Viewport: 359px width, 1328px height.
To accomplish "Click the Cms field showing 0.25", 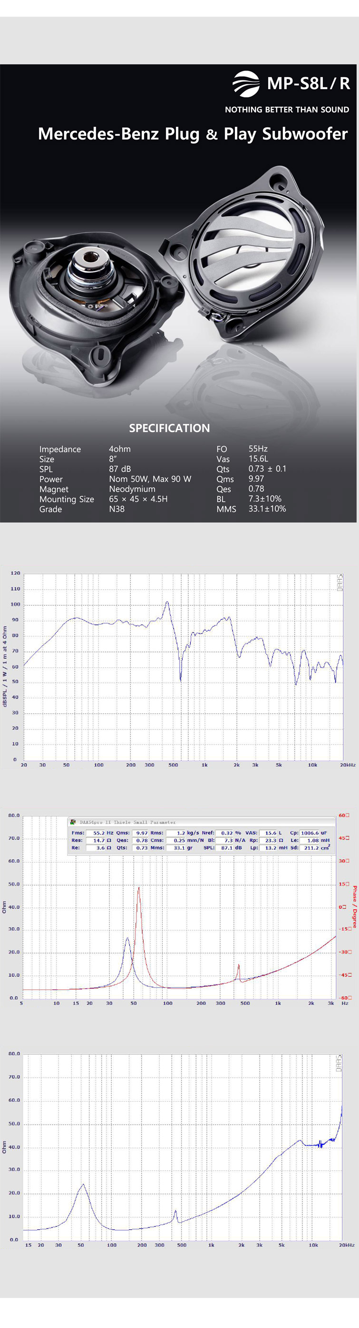I will coord(176,840).
